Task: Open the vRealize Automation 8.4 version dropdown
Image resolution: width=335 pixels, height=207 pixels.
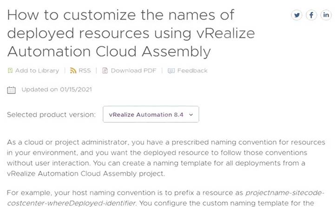Action: click(x=151, y=114)
